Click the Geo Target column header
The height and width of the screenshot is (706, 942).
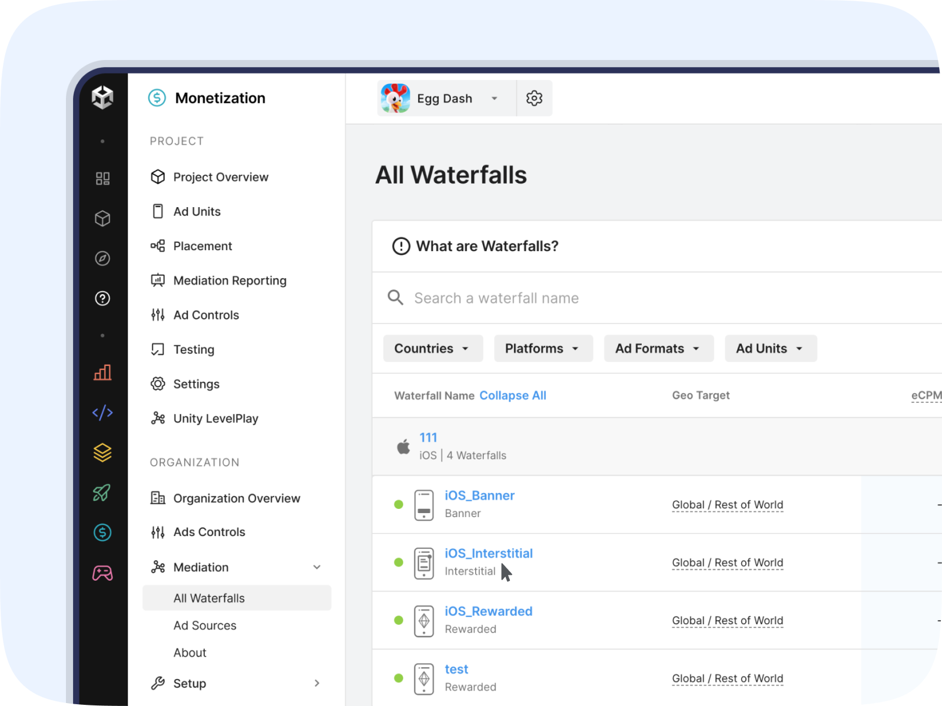pyautogui.click(x=701, y=395)
